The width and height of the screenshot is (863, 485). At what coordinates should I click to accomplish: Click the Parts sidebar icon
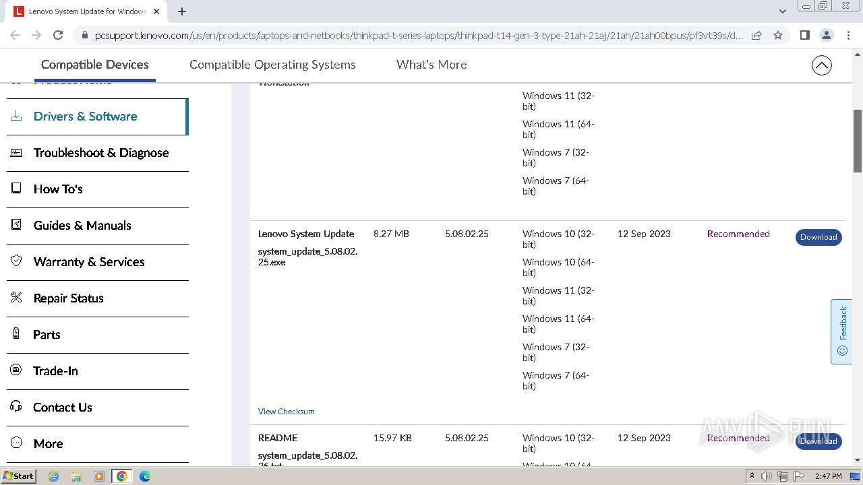(16, 334)
